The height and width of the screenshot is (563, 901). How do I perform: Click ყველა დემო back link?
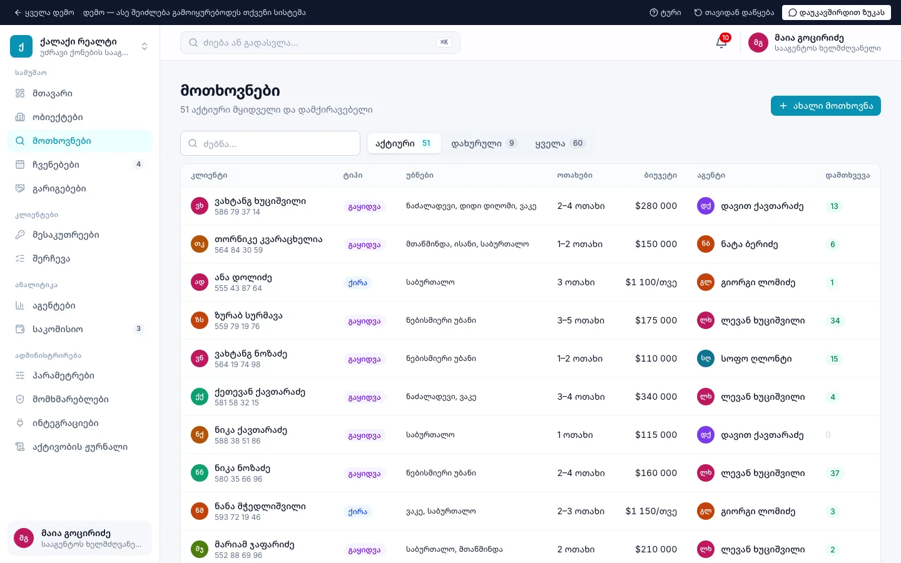coord(44,13)
